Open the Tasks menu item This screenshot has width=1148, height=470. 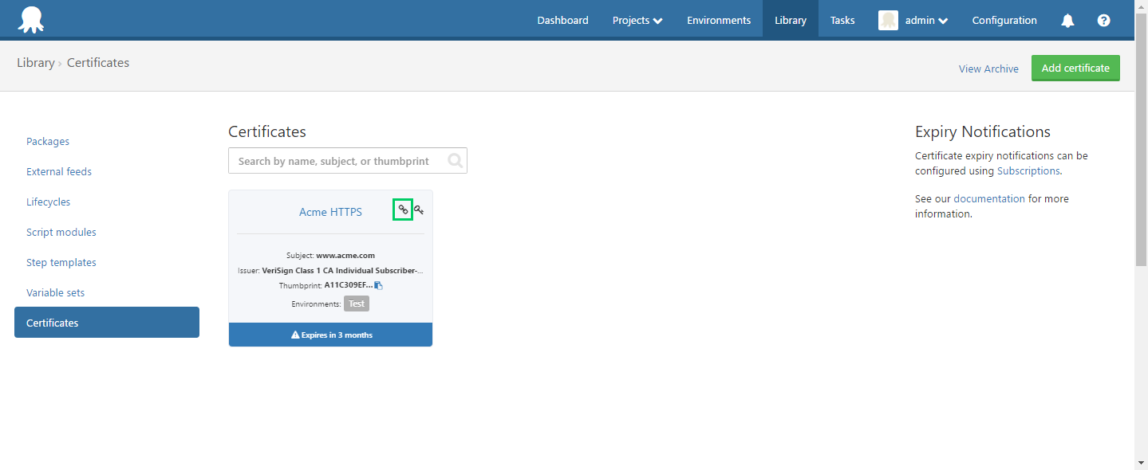point(842,21)
